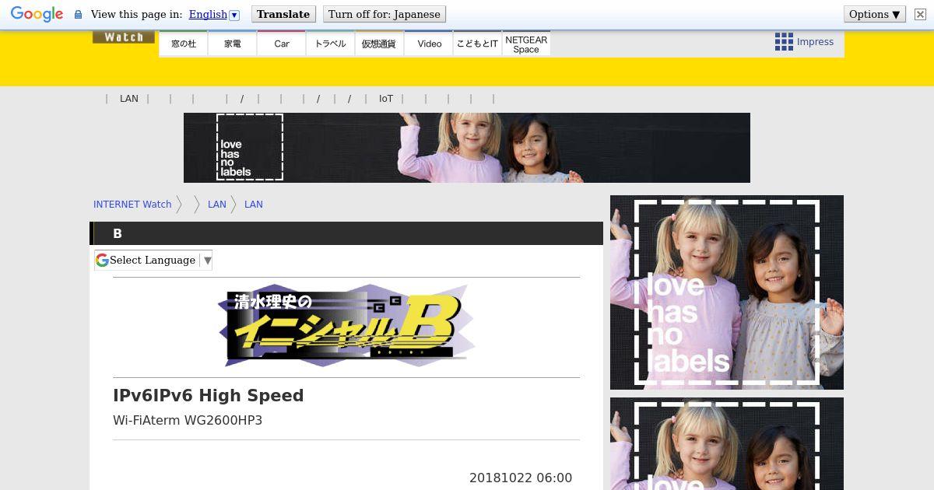The height and width of the screenshot is (490, 934).
Task: Click the last LAN breadcrumb link
Action: pos(254,205)
